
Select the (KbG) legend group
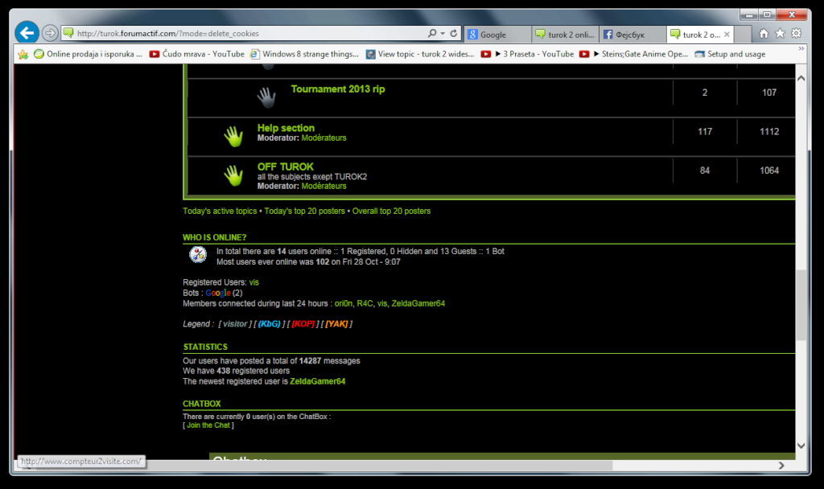coord(269,324)
